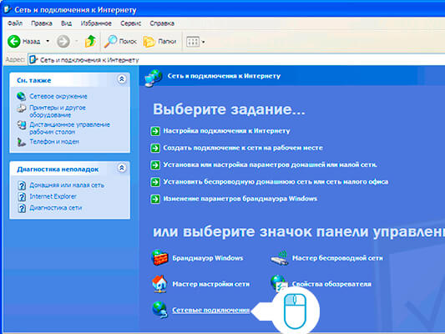Open the Файл menu
This screenshot has width=445, height=334.
[x=15, y=23]
